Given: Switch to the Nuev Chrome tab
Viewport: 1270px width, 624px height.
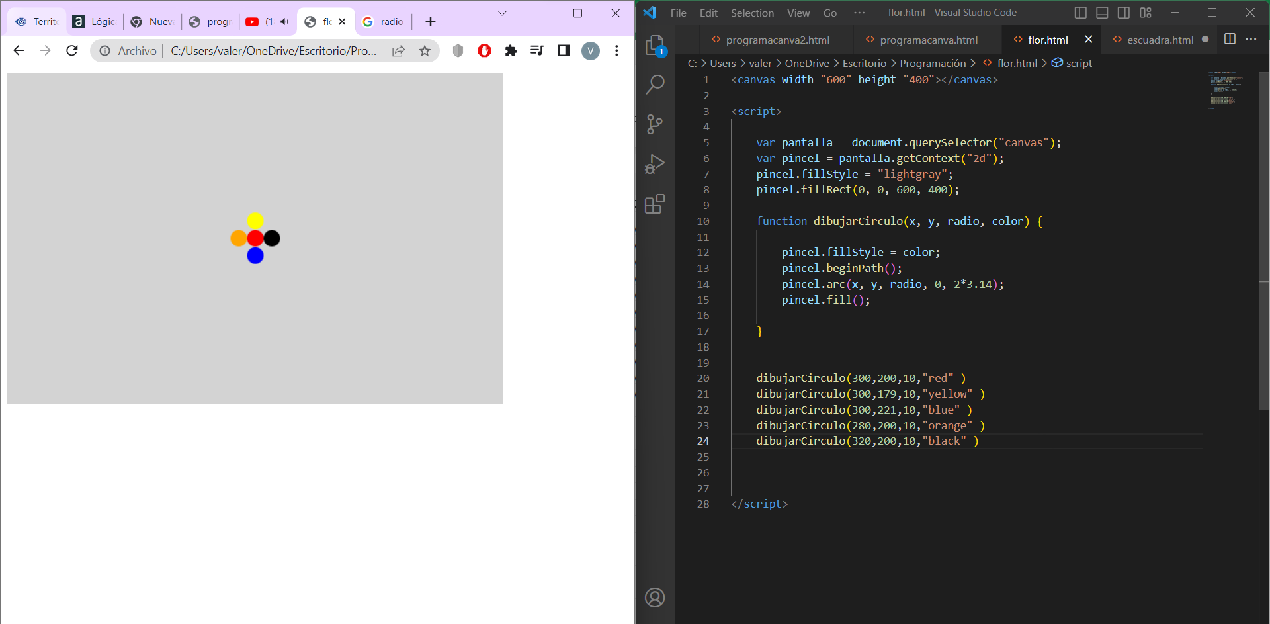Looking at the screenshot, I should 152,22.
